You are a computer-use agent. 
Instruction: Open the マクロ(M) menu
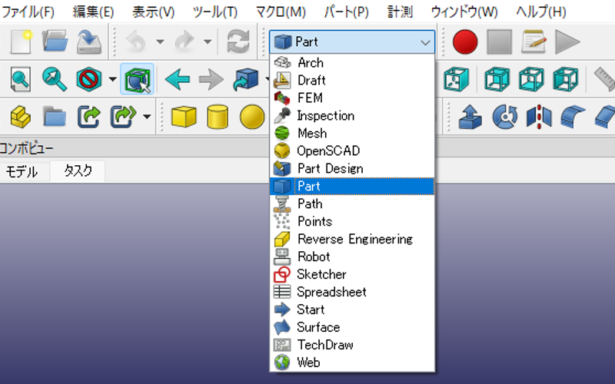281,12
